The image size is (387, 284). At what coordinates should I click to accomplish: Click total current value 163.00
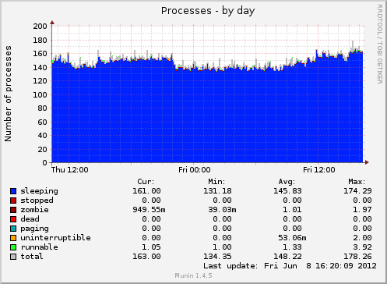[146, 257]
